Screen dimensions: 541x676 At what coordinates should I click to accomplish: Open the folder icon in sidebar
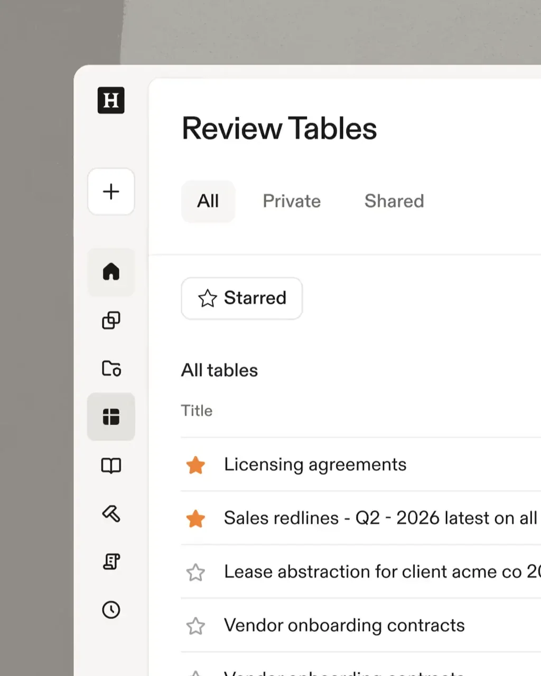click(x=111, y=368)
